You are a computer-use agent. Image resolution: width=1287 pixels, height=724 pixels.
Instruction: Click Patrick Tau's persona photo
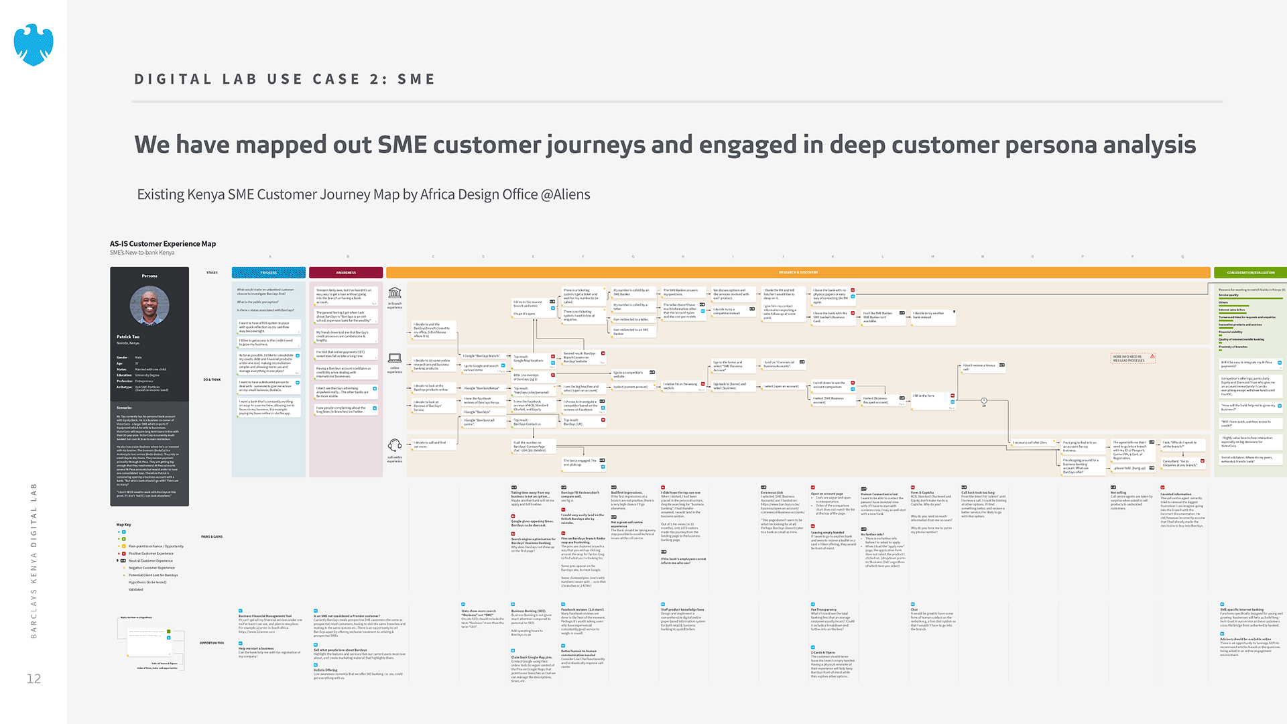coord(149,306)
